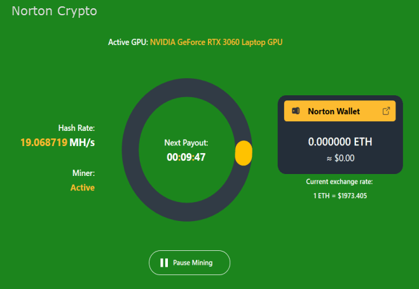
Task: Click the 'Active GPU:' label
Action: click(128, 42)
